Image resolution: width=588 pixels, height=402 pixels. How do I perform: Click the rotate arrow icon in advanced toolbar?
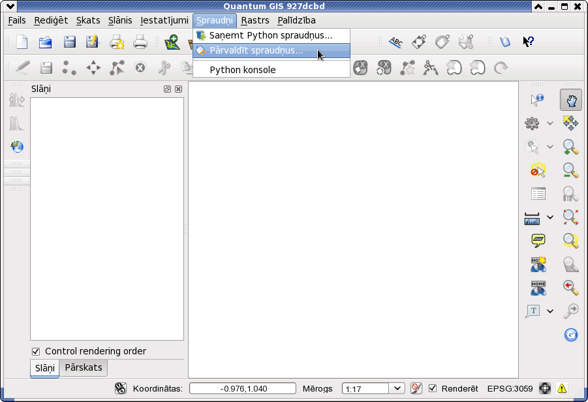(x=501, y=68)
